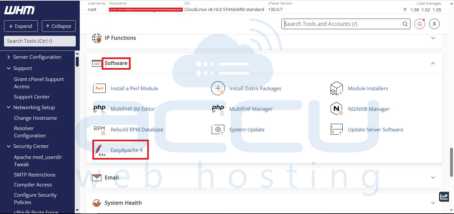Open notifications bell icon

(419, 24)
